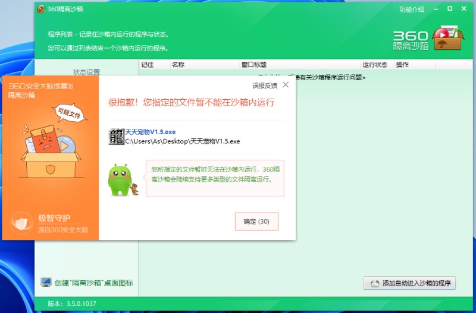This screenshot has width=476, height=313.
Task: Click the 360隔离沙箱 title bar app icon
Action: pos(41,9)
